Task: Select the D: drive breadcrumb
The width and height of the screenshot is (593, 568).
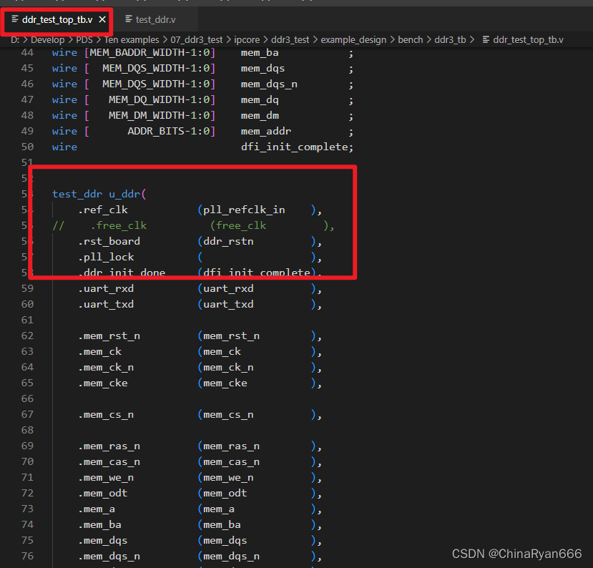Action: (15, 40)
